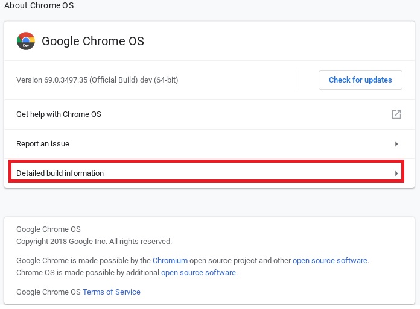Click 'Chrome OS is made possible by additional' text
420x309 pixels.
click(88, 273)
